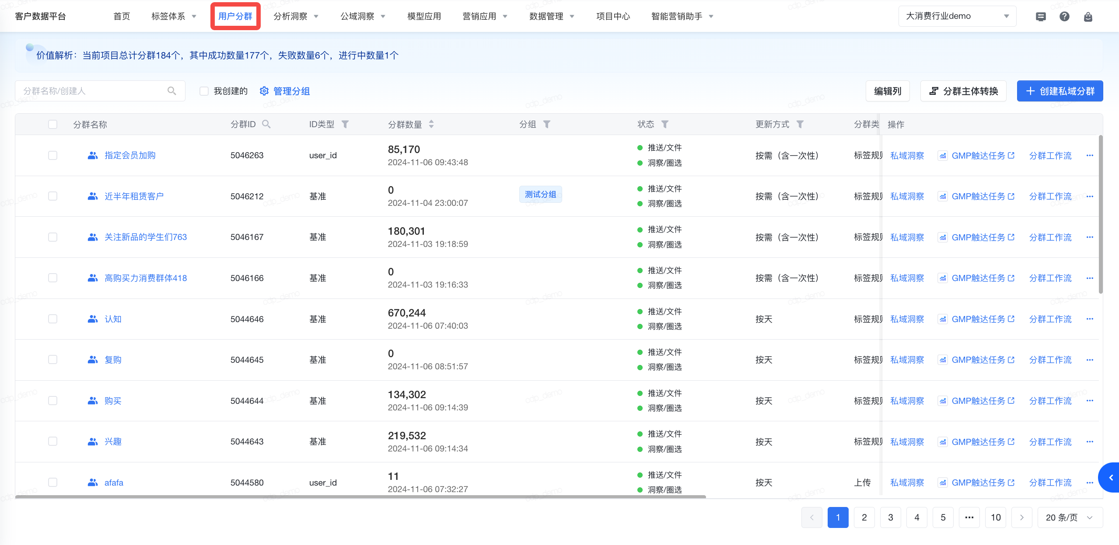Open the user account icon
This screenshot has width=1119, height=545.
click(x=1088, y=17)
